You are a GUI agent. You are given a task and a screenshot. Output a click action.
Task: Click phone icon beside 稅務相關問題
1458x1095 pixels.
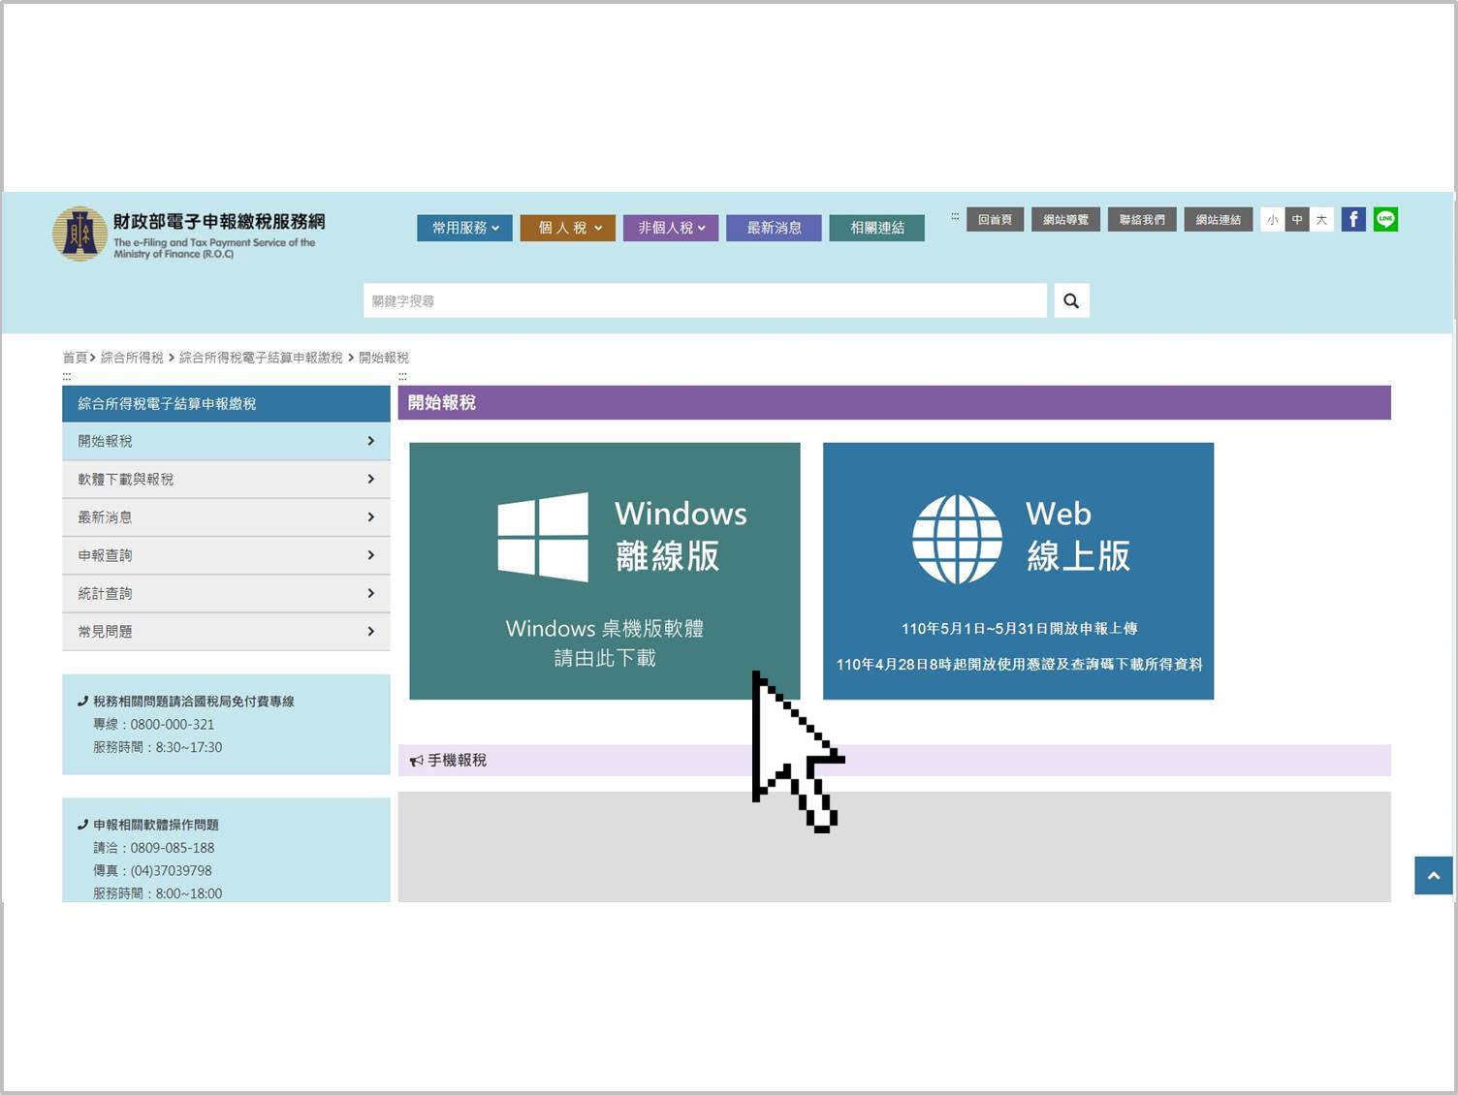point(83,701)
